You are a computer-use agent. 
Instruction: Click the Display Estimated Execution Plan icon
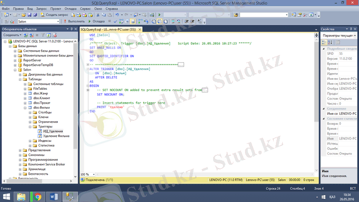(x=121, y=22)
